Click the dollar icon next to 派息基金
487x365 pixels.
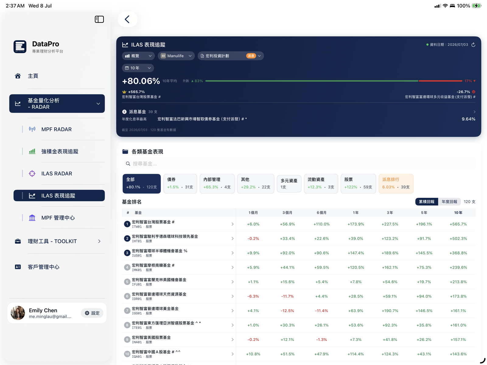124,112
